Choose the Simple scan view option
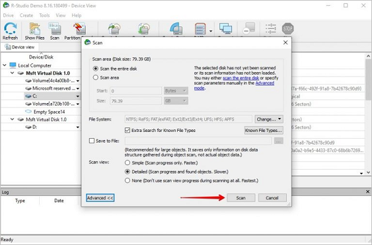Image resolution: width=372 pixels, height=245 pixels. click(127, 163)
